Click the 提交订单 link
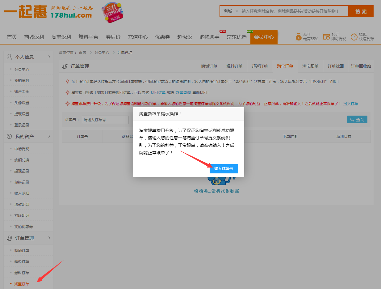This screenshot has height=289, width=381. [351, 104]
